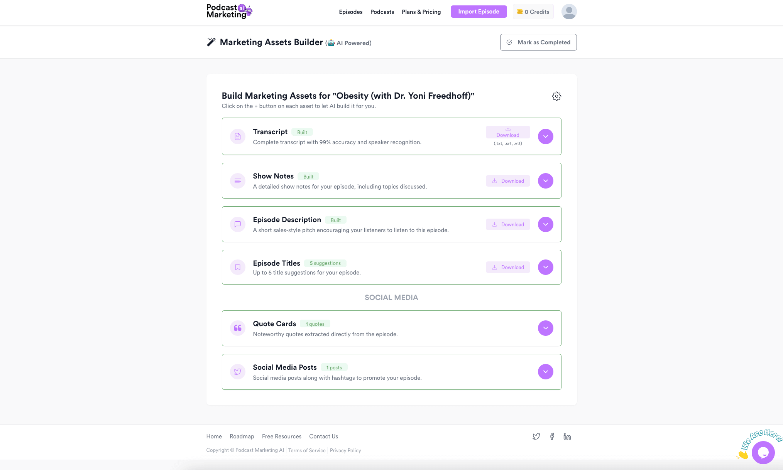Click the Social Media Posts bird icon
This screenshot has height=470, width=783.
[237, 371]
